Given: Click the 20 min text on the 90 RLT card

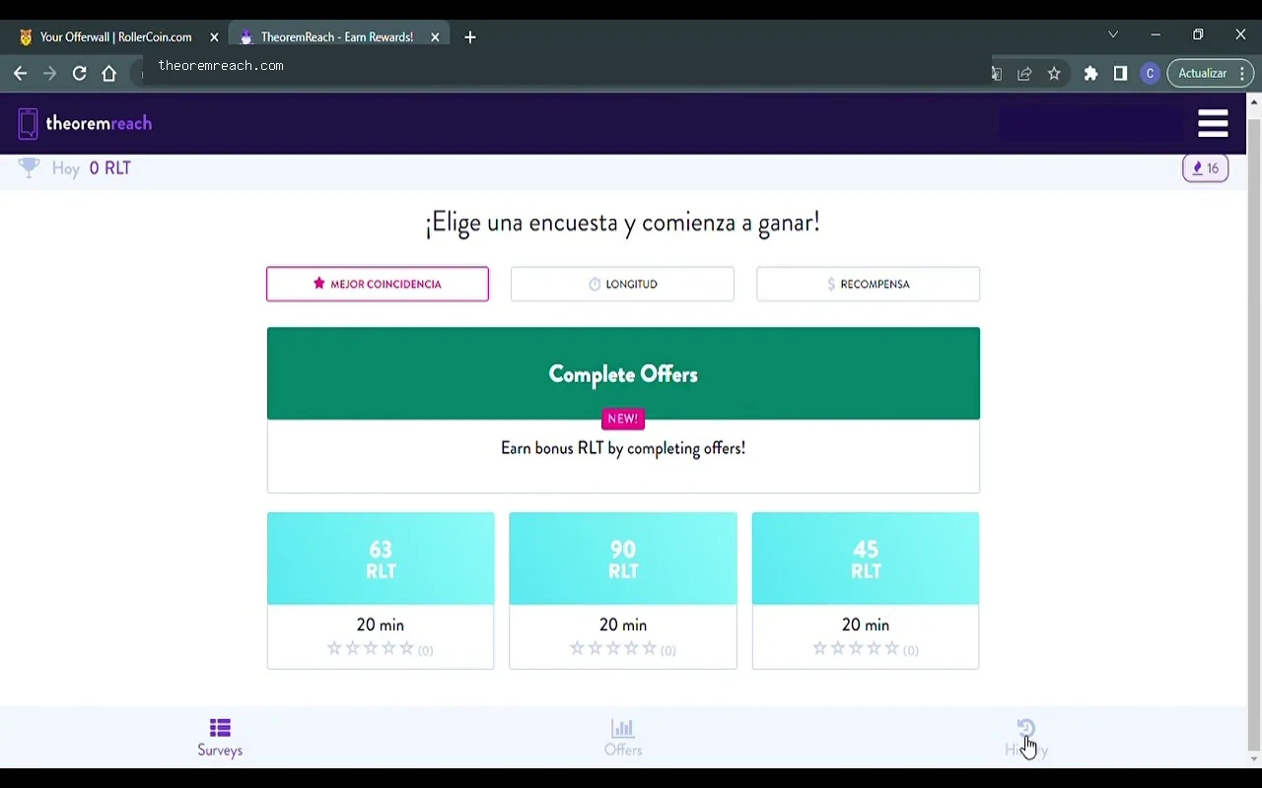Looking at the screenshot, I should click(x=623, y=624).
